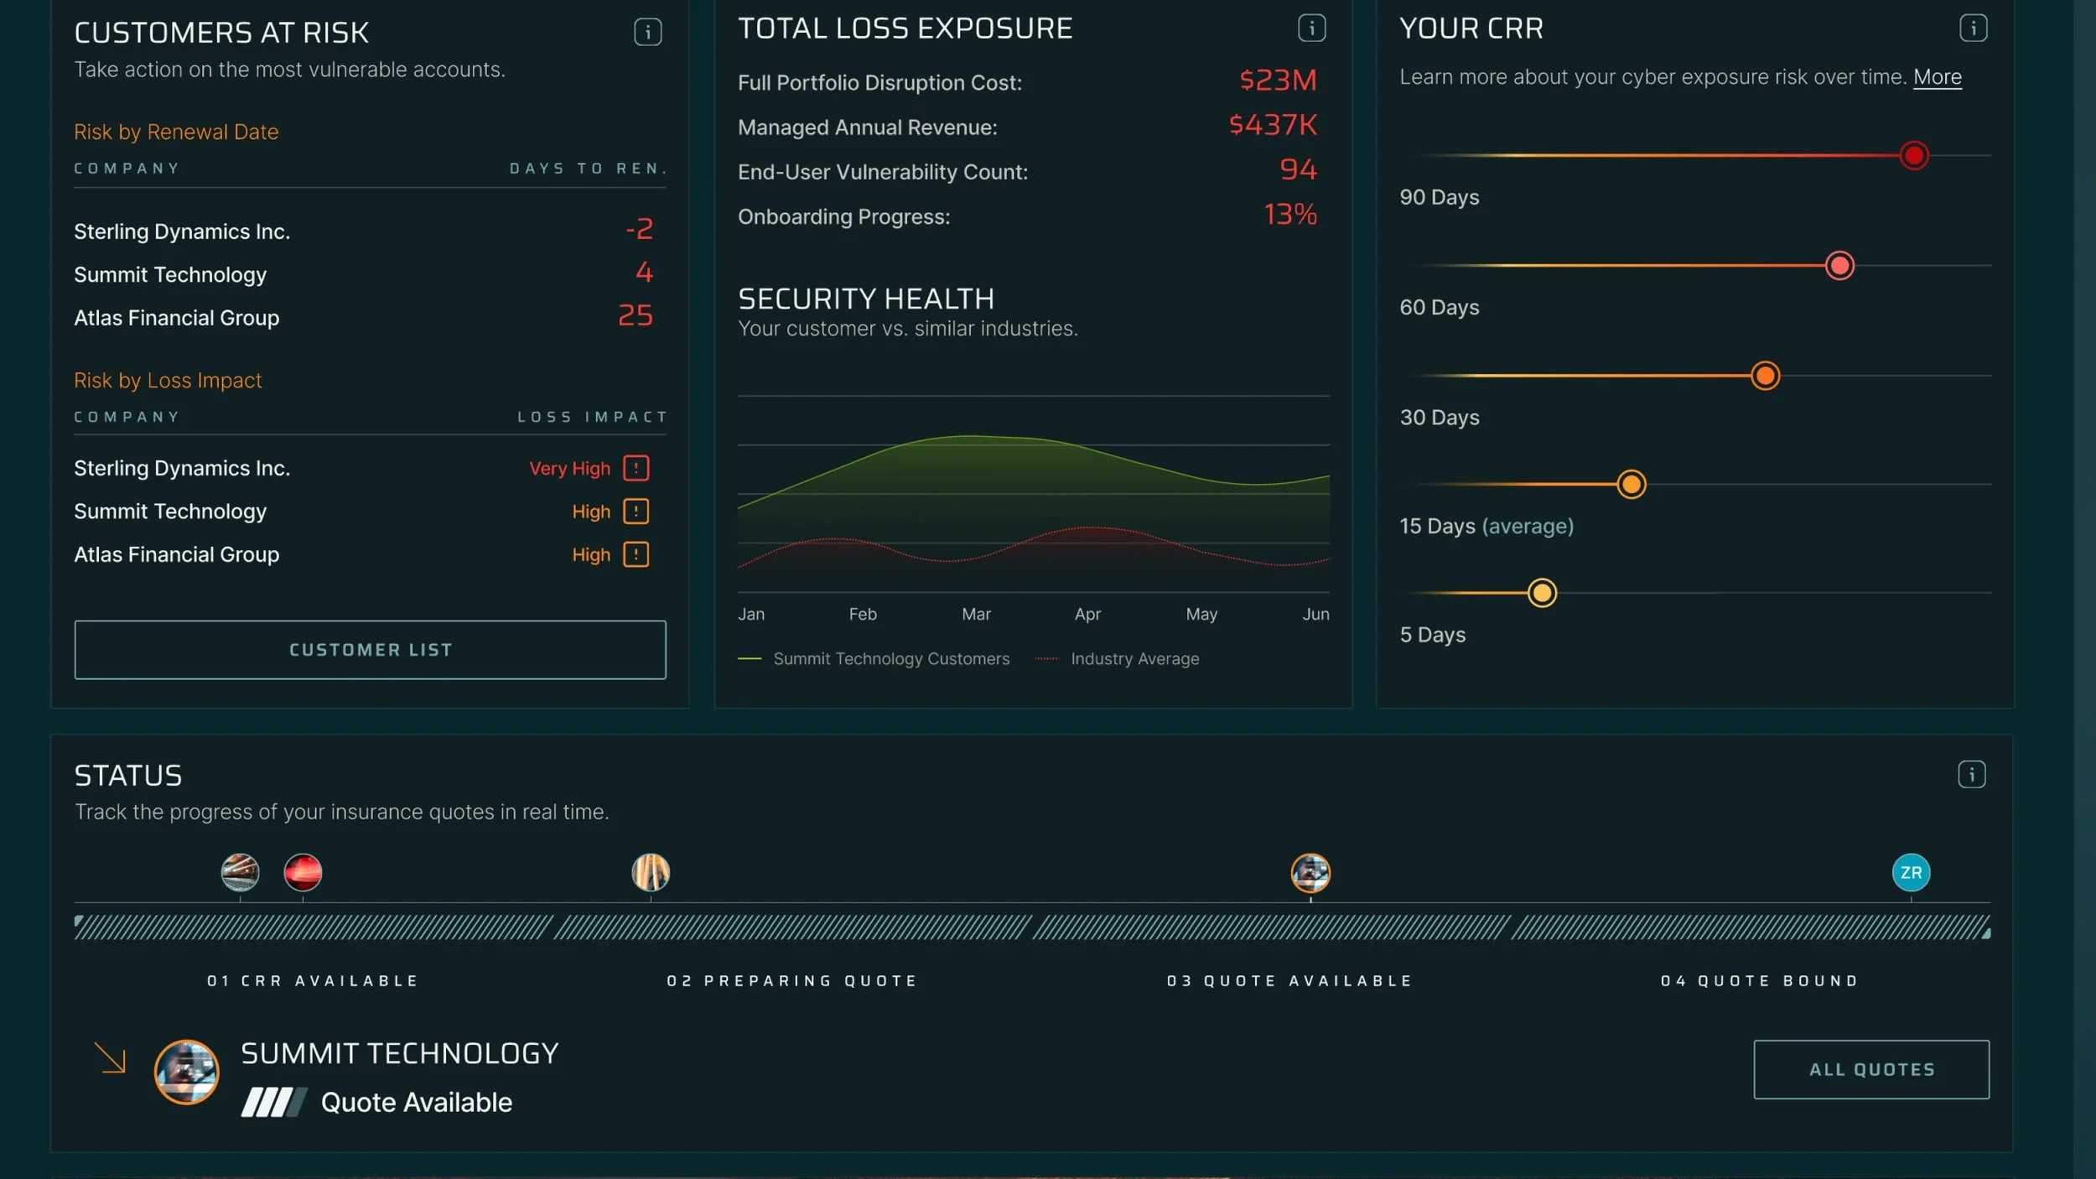Follow the More link under Your CRR
This screenshot has height=1179, width=2096.
(1937, 77)
